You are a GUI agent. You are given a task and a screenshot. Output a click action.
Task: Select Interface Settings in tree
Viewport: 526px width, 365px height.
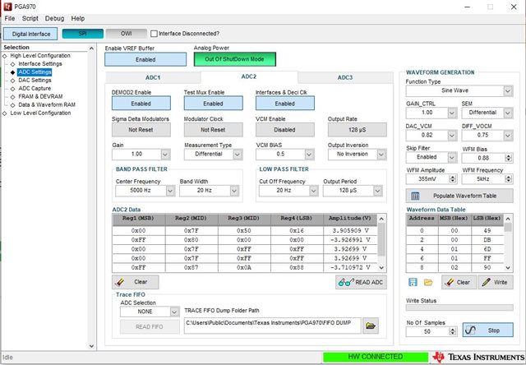point(40,64)
